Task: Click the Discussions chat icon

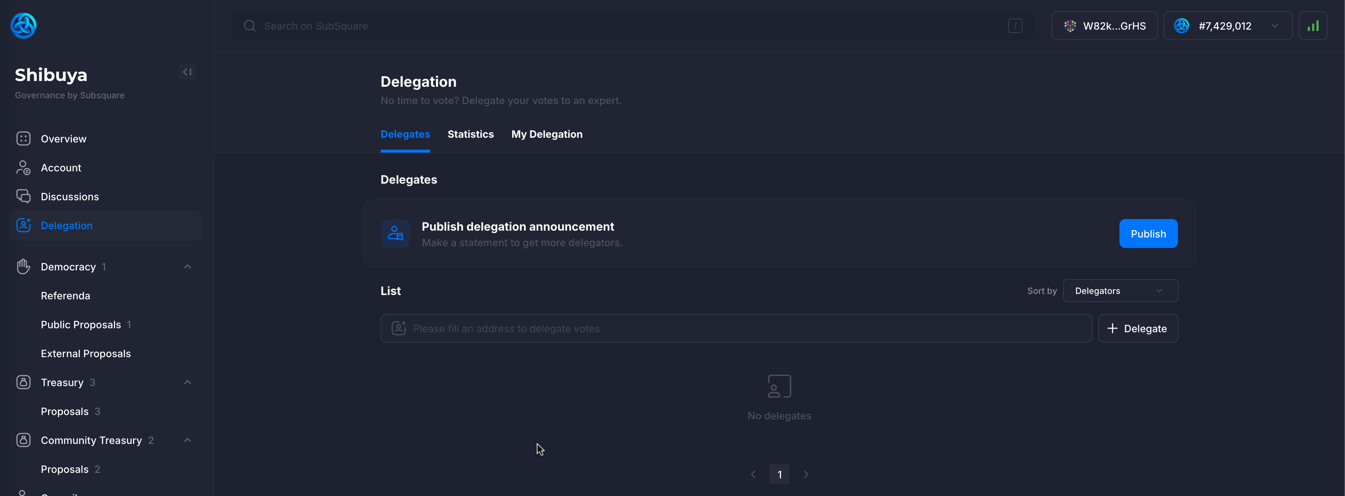Action: [23, 196]
